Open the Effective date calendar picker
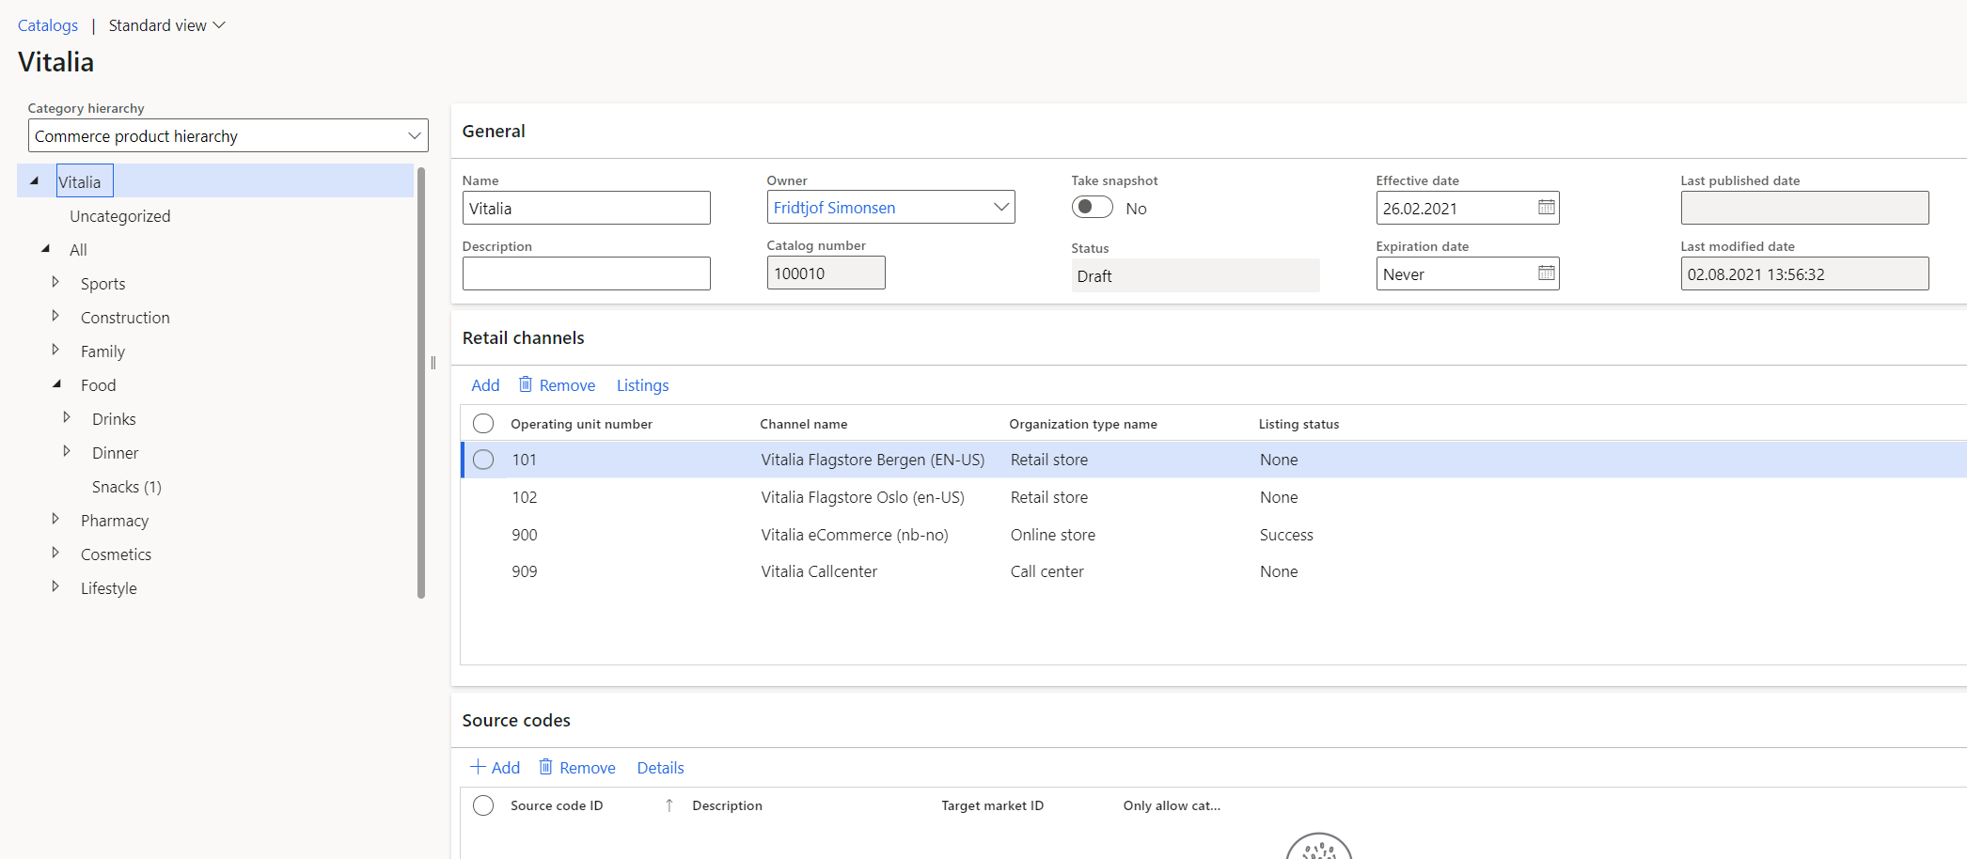The width and height of the screenshot is (1967, 859). pos(1546,208)
